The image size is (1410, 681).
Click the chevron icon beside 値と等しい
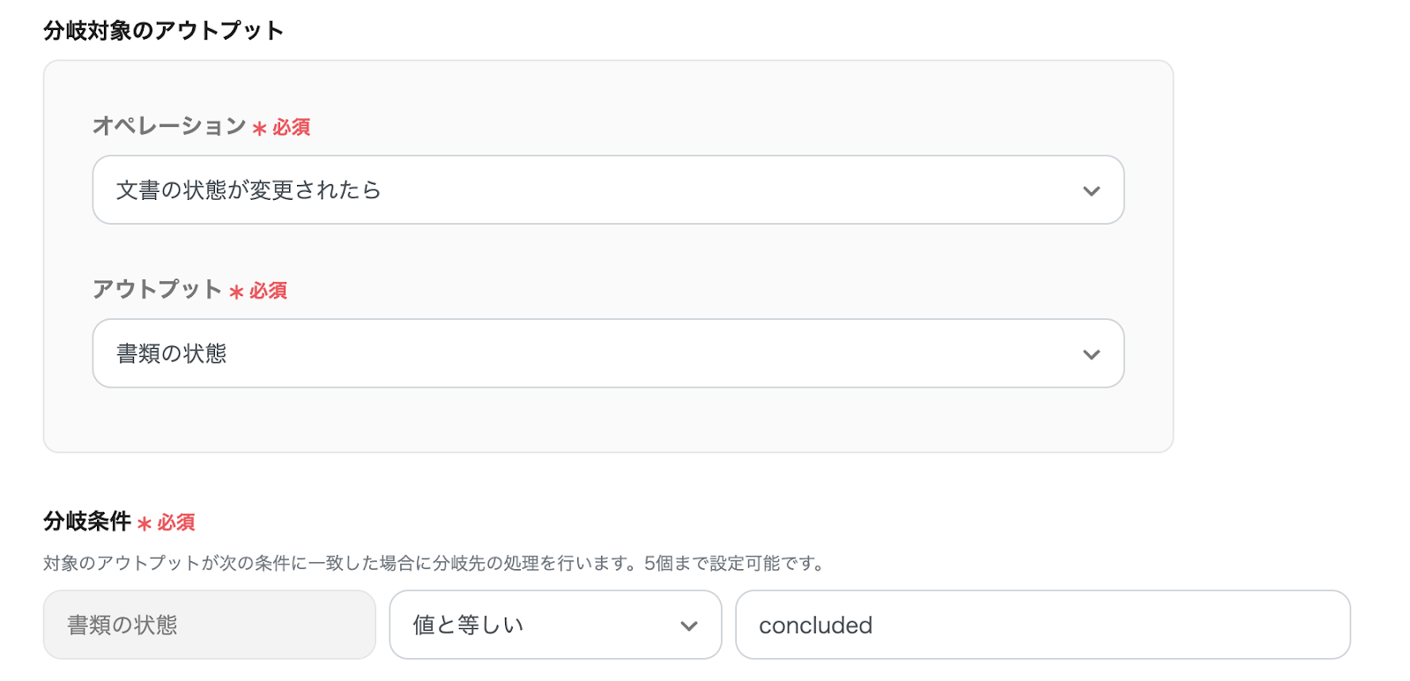click(688, 626)
